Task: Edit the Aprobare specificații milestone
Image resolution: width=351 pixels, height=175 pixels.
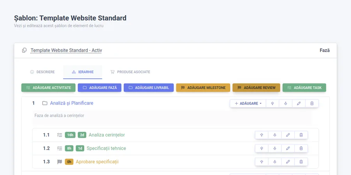Action: click(288, 162)
